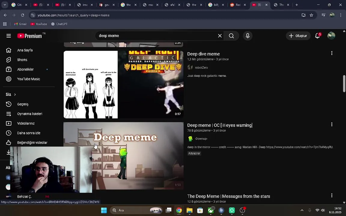Play the Deep meme bookshelf thumbnail
Screen dimensions: 346x216
click(x=123, y=156)
